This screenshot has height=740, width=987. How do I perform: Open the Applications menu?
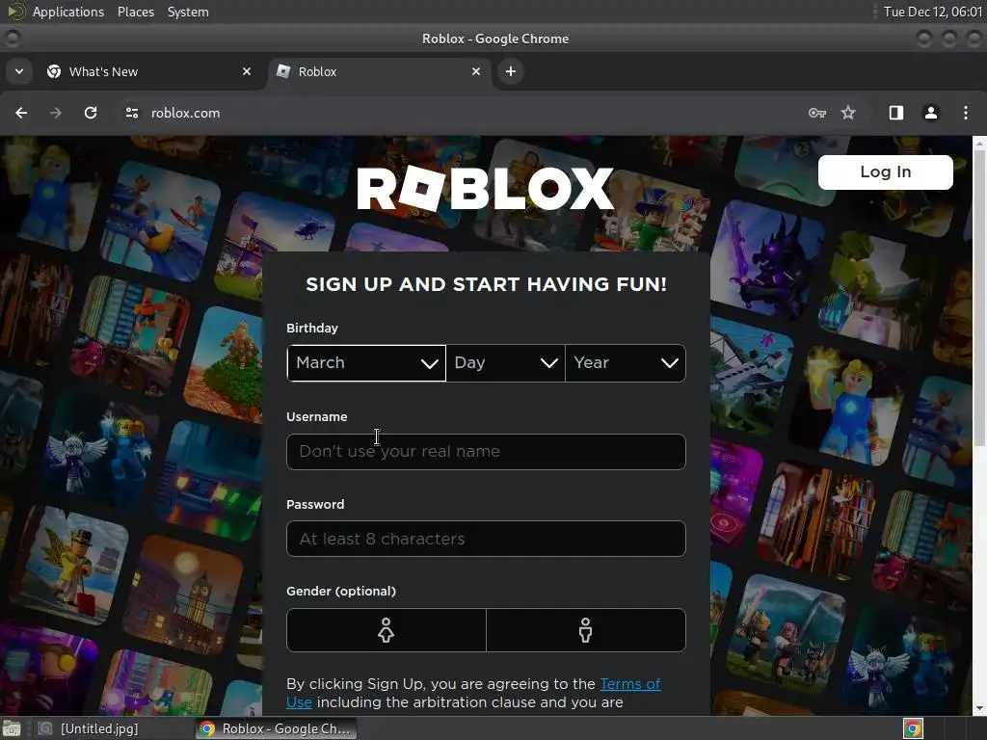(68, 12)
